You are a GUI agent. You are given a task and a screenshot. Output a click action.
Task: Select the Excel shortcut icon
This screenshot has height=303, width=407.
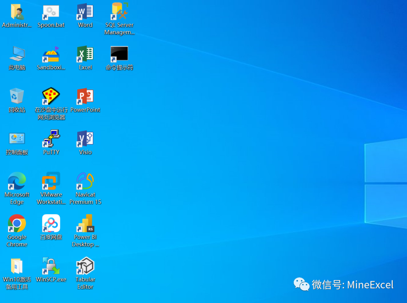coord(85,55)
